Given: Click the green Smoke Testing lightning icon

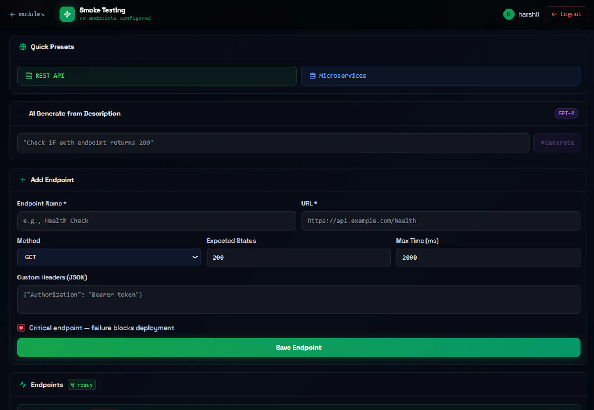Looking at the screenshot, I should tap(67, 14).
